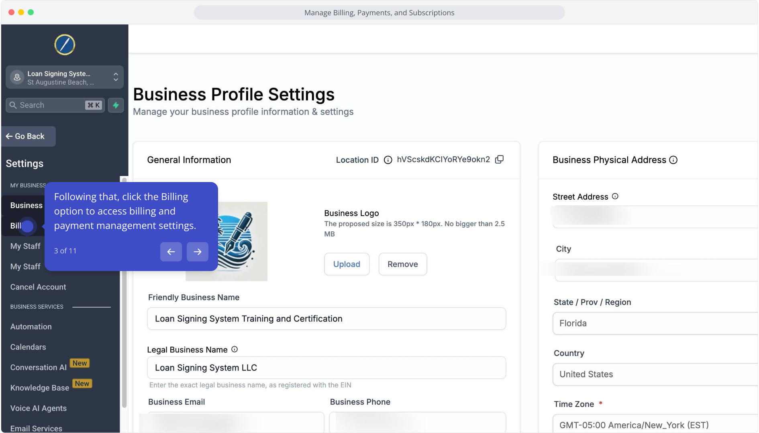Focus the sidebar Search field

(55, 105)
